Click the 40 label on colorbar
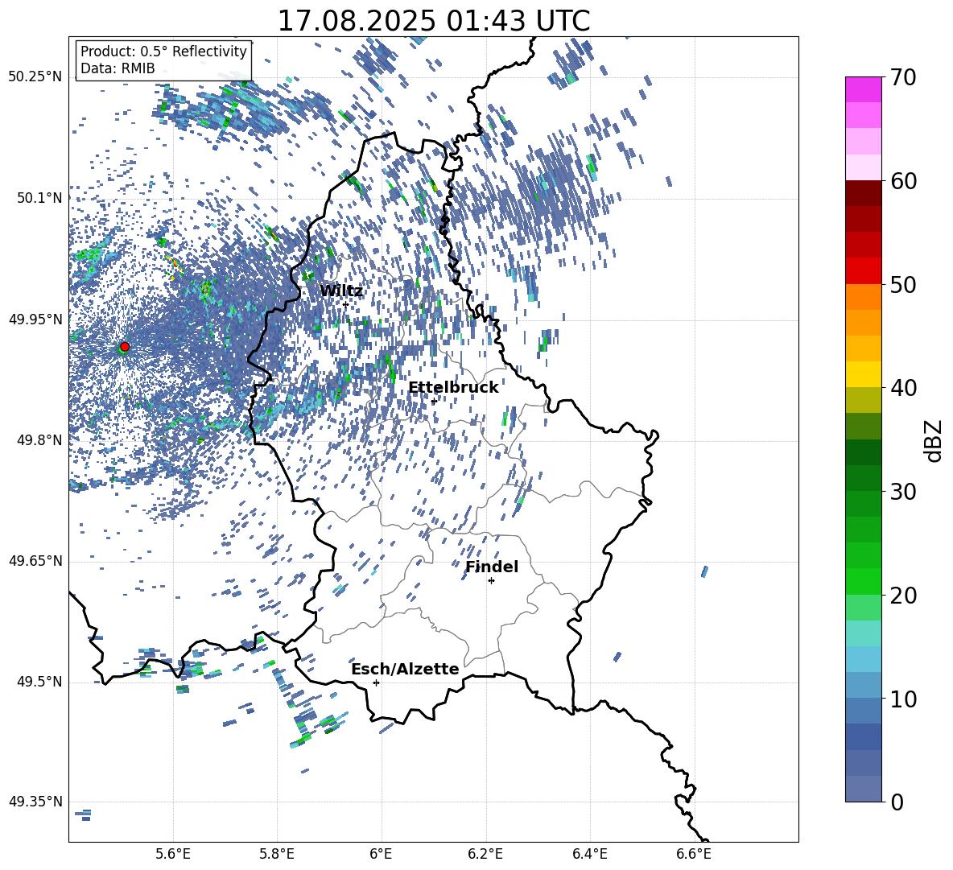This screenshot has height=870, width=953. click(x=903, y=388)
